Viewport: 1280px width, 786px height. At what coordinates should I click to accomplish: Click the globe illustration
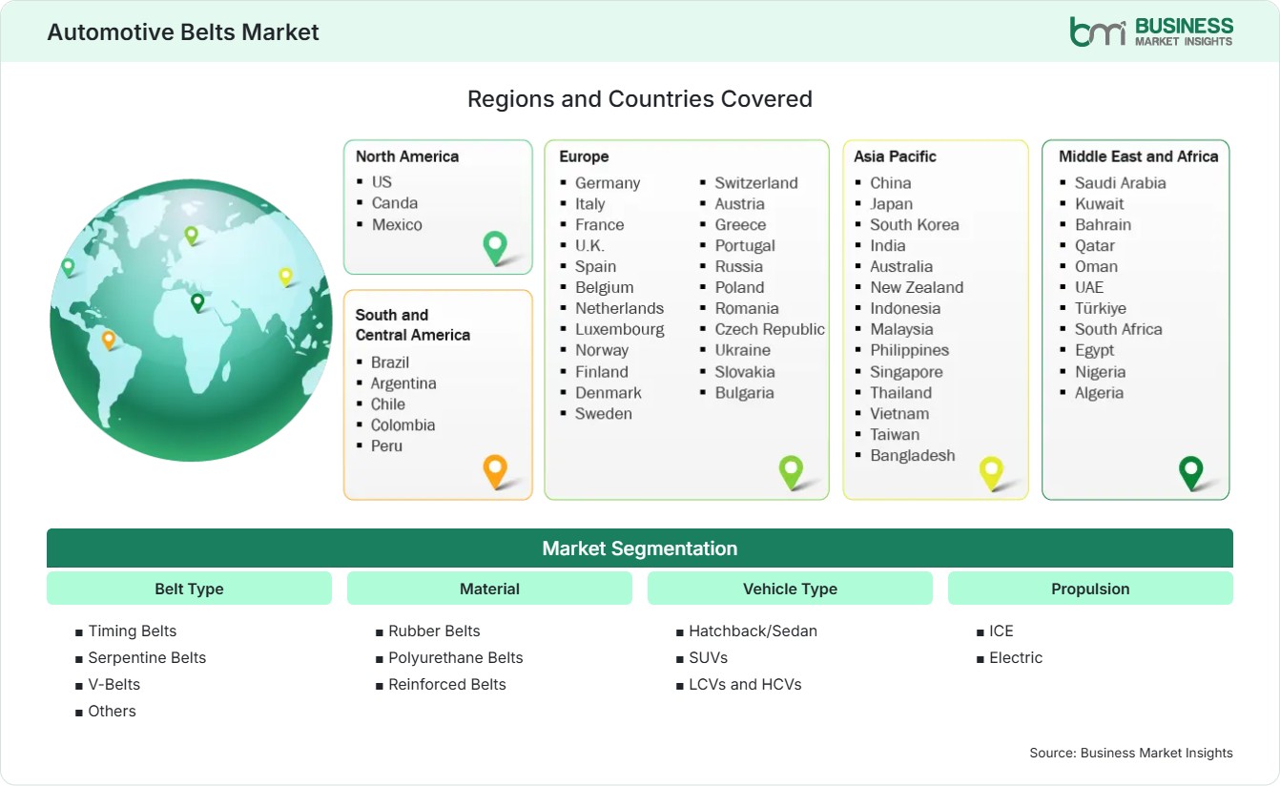[191, 320]
